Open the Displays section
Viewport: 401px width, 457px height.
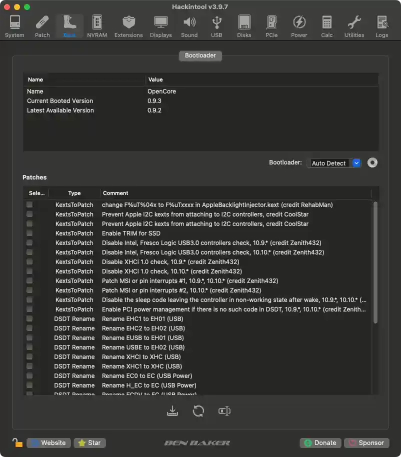tap(160, 25)
